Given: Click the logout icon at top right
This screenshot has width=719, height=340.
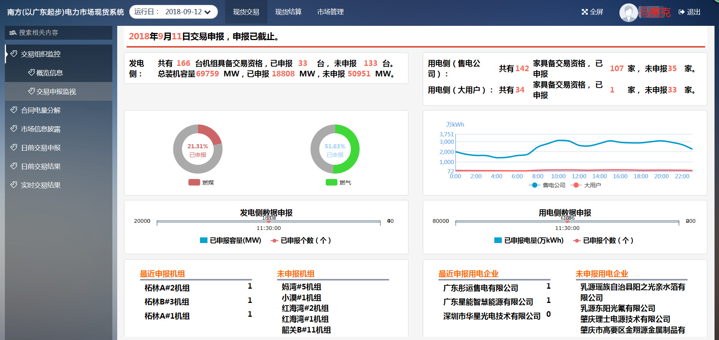Looking at the screenshot, I should point(682,12).
